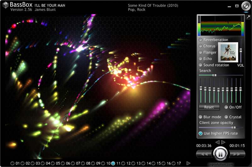Click artist name James Blunt
252x167 pixels.
coord(45,10)
